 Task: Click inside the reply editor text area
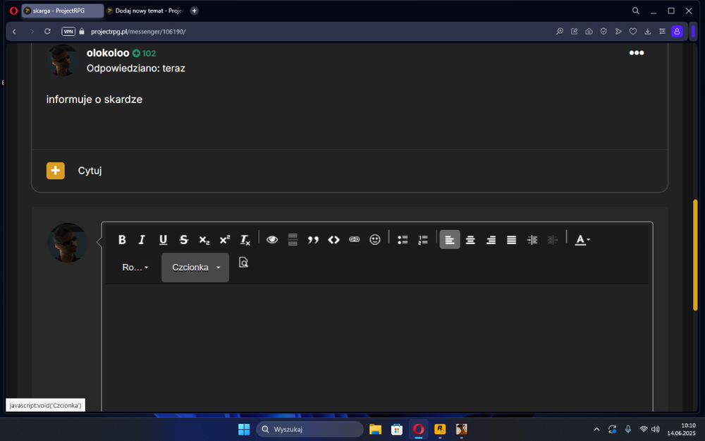click(377, 346)
